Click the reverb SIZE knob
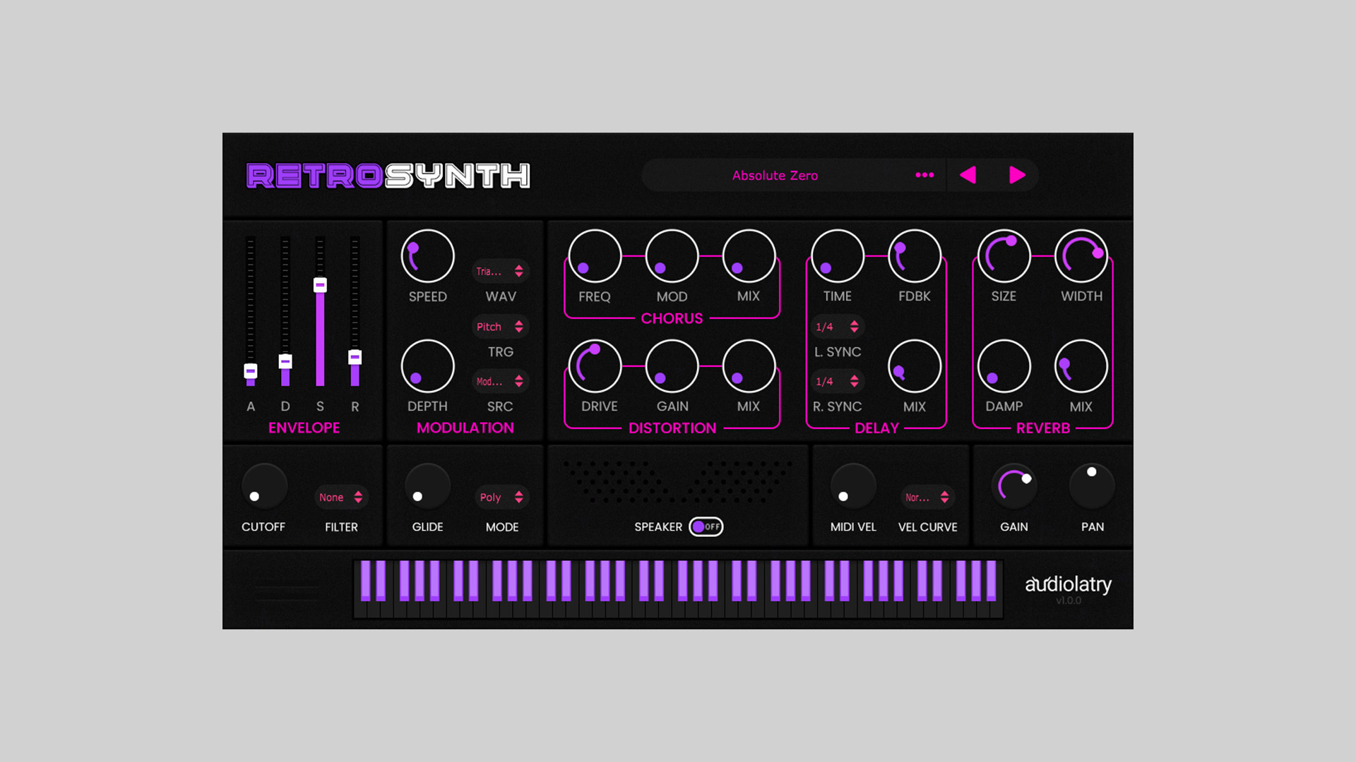Viewport: 1356px width, 762px height. [x=1004, y=256]
